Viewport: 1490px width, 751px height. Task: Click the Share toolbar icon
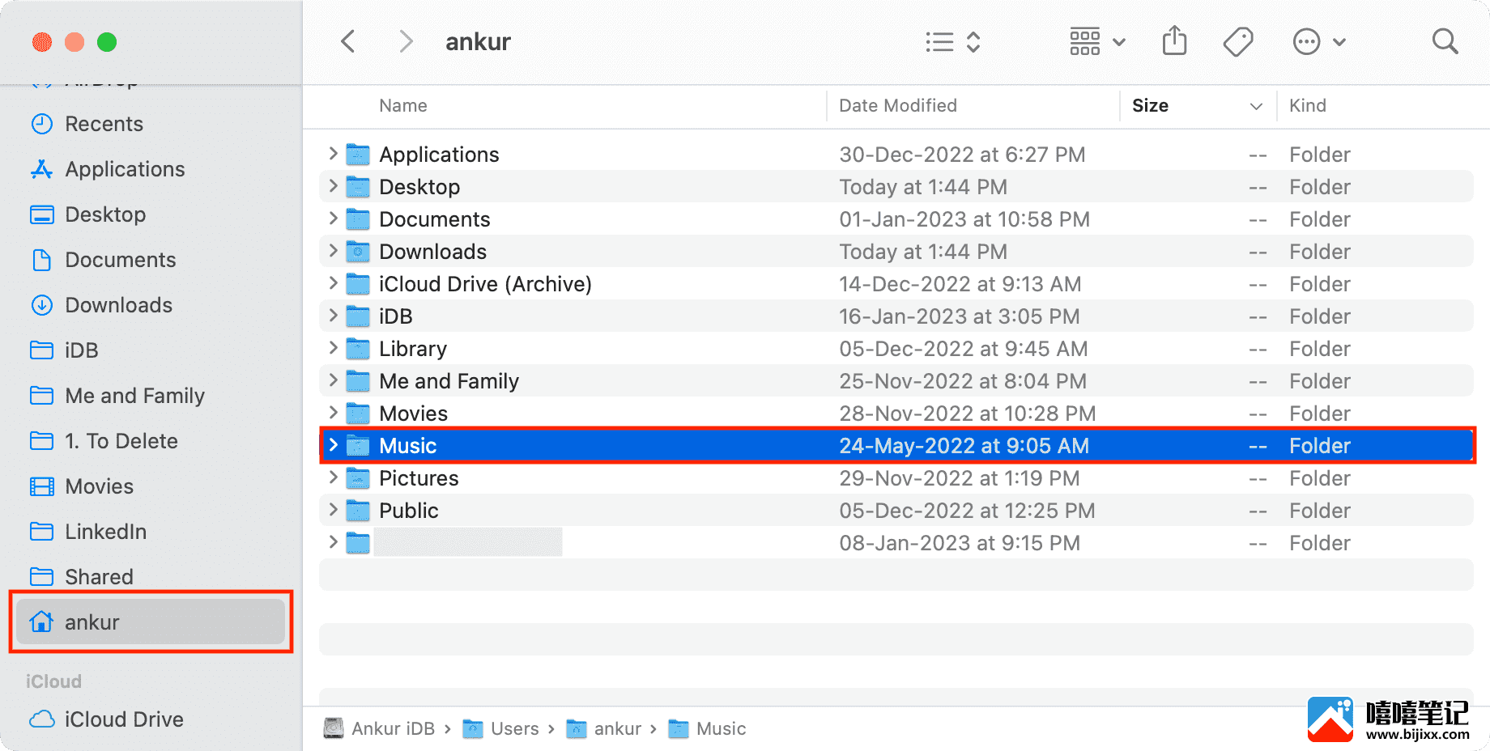tap(1174, 40)
